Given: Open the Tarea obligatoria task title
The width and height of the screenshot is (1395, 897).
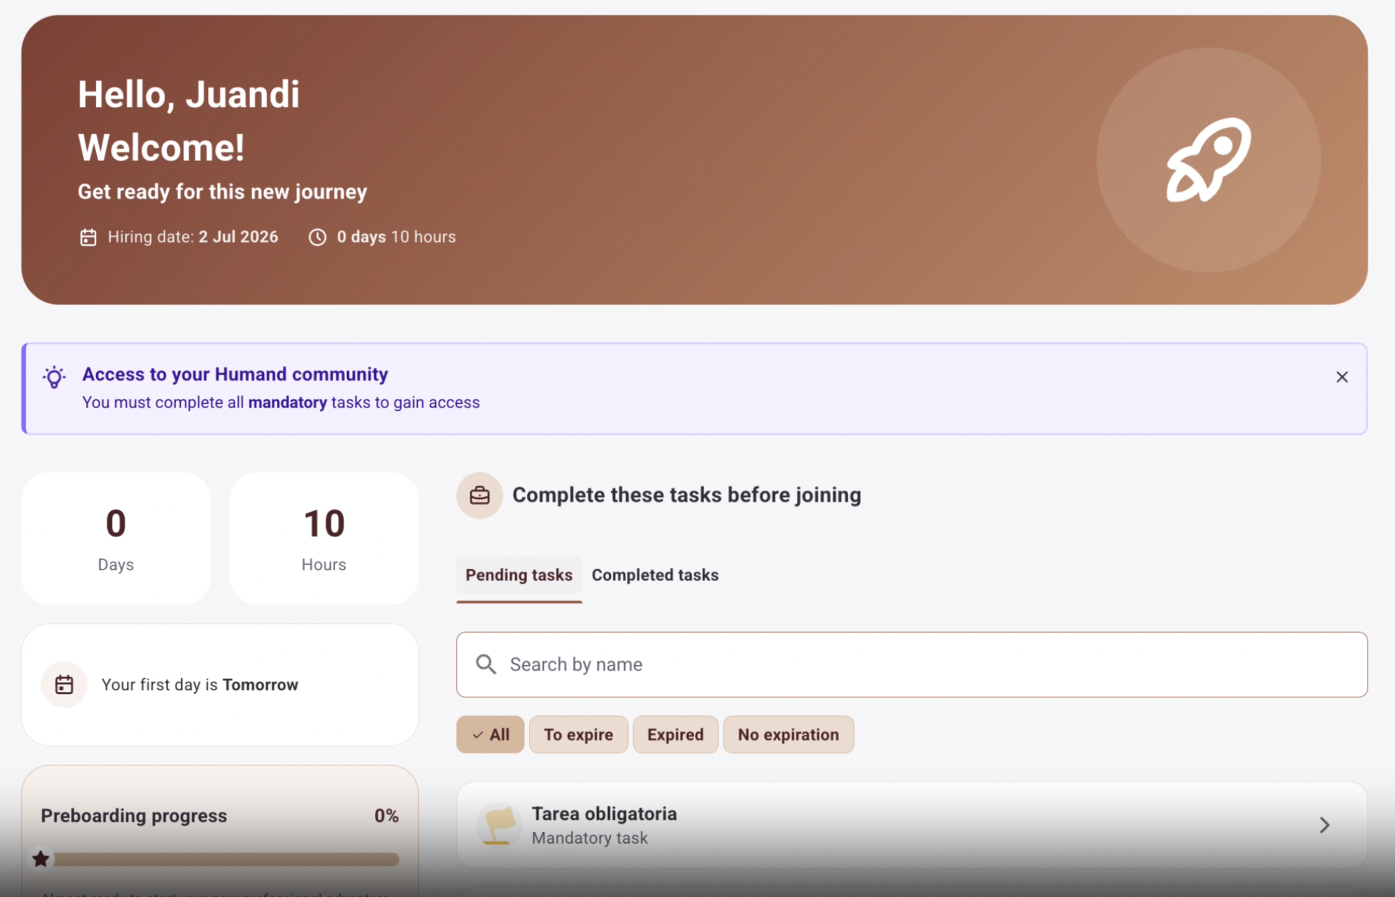Looking at the screenshot, I should [604, 814].
